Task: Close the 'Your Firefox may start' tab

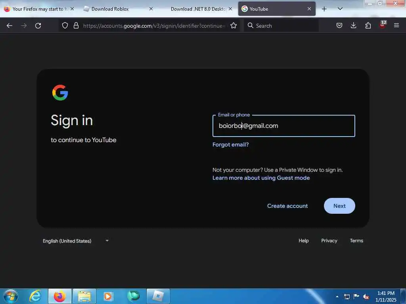Action: pos(72,9)
